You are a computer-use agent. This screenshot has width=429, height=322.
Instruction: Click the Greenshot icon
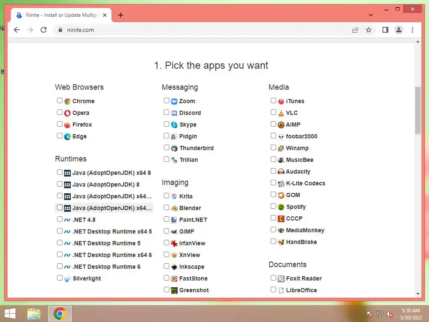174,291
